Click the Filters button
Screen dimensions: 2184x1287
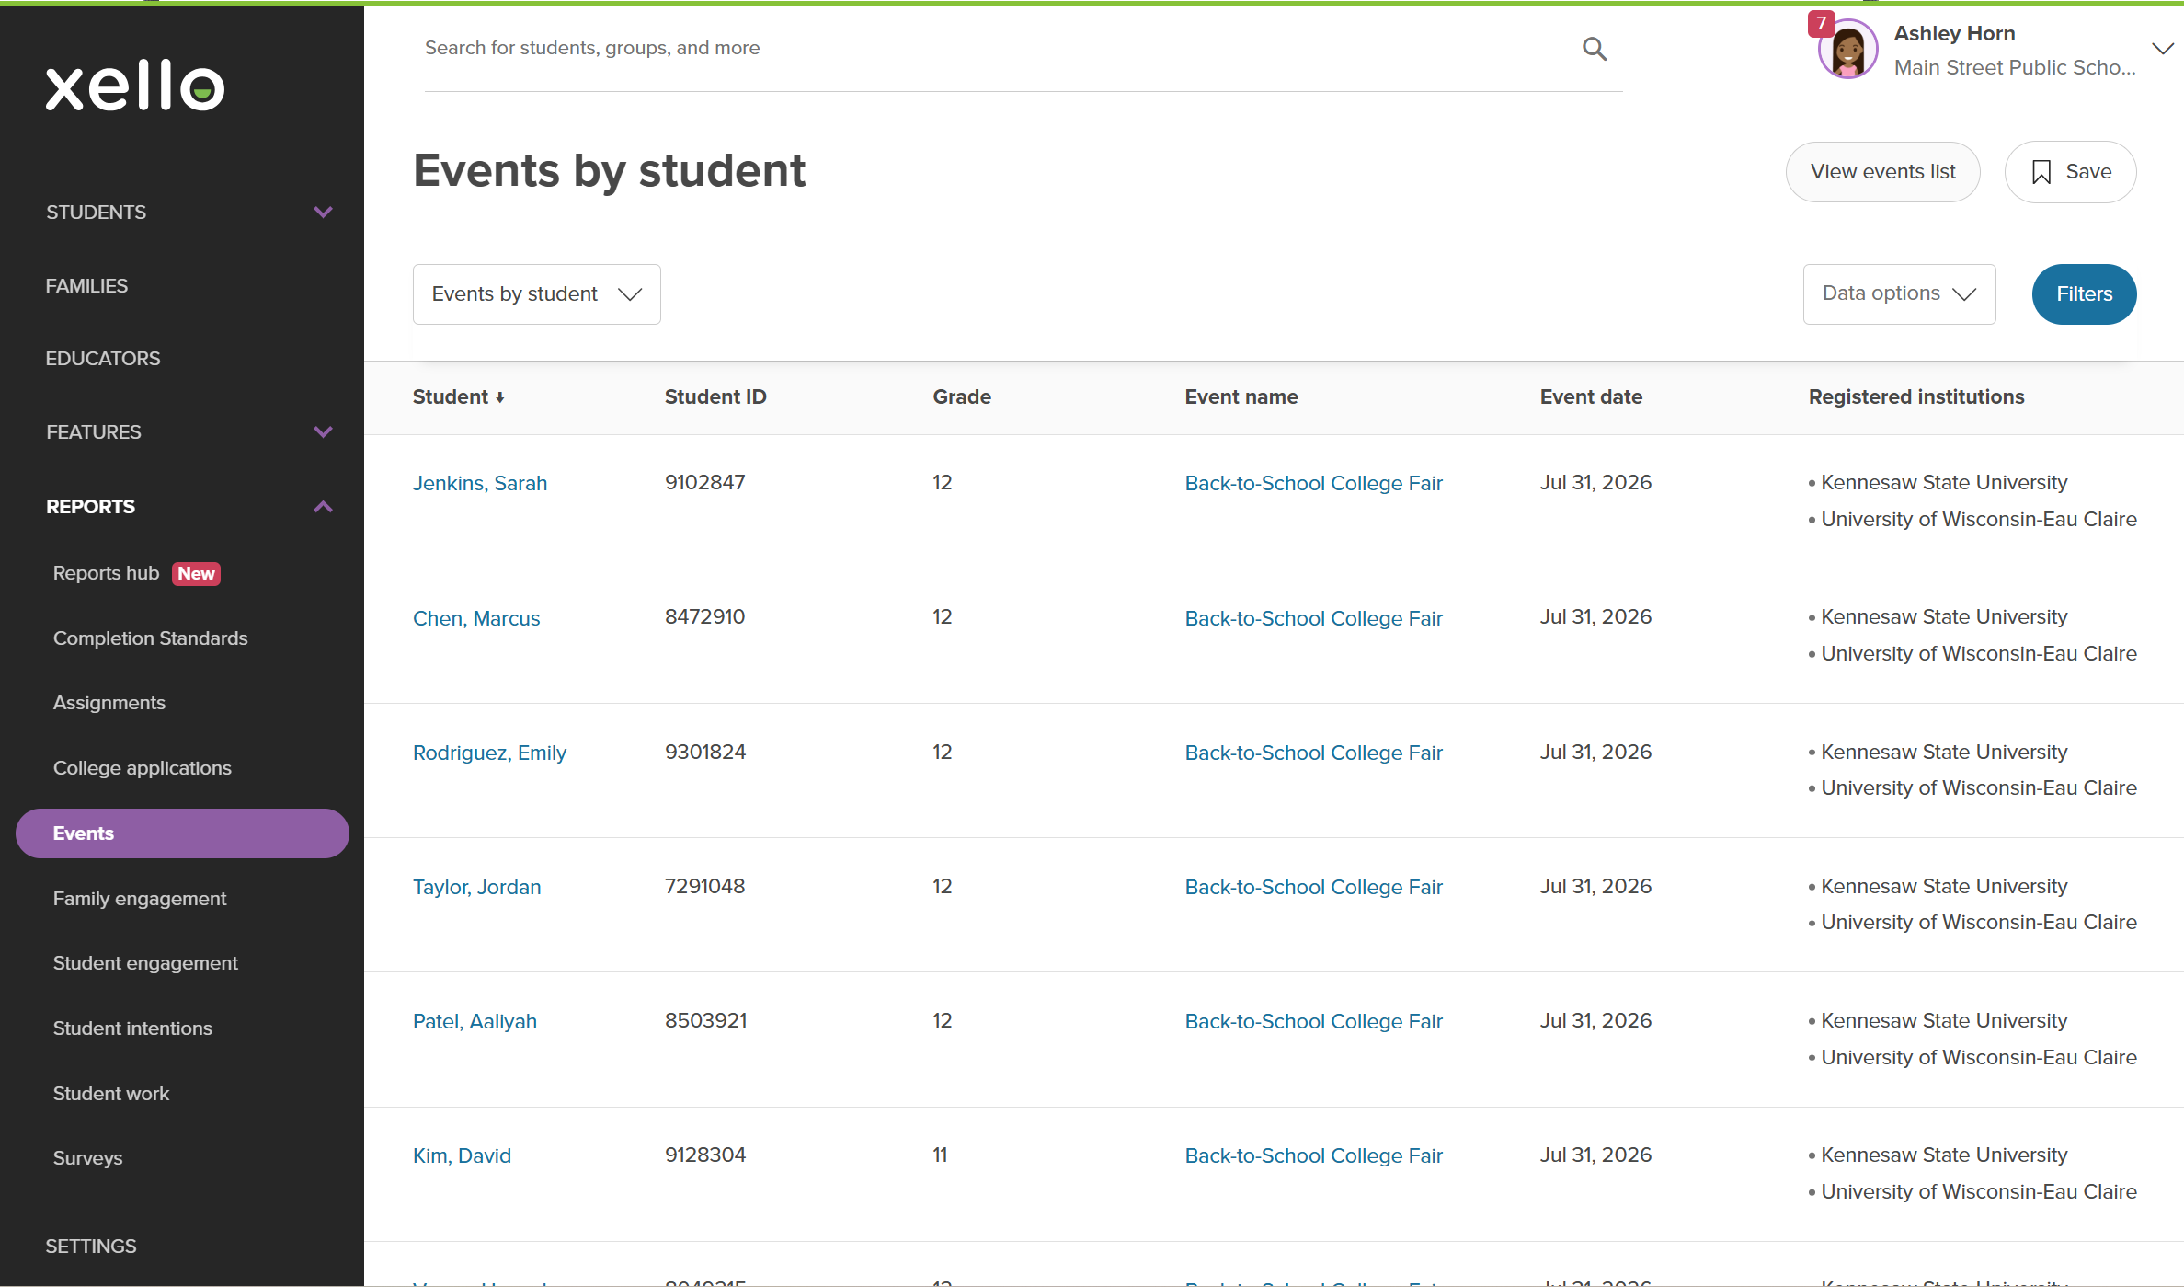coord(2084,294)
